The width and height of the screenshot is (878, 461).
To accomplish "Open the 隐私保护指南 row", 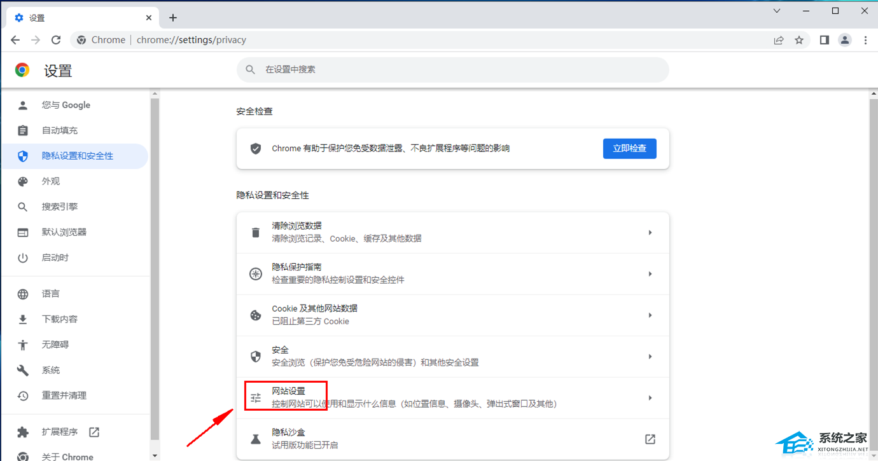I will pos(453,274).
